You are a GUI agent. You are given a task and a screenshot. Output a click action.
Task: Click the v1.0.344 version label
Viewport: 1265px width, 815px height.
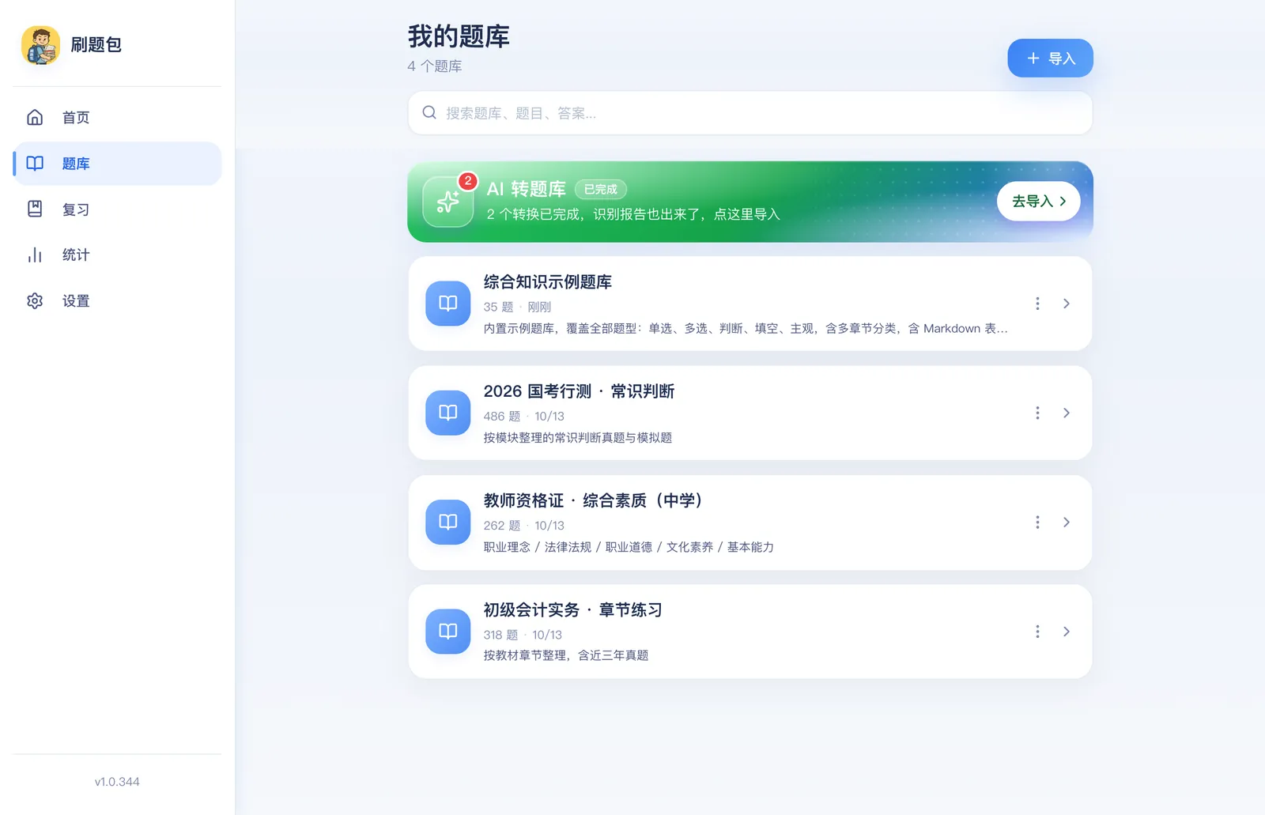[x=117, y=782]
